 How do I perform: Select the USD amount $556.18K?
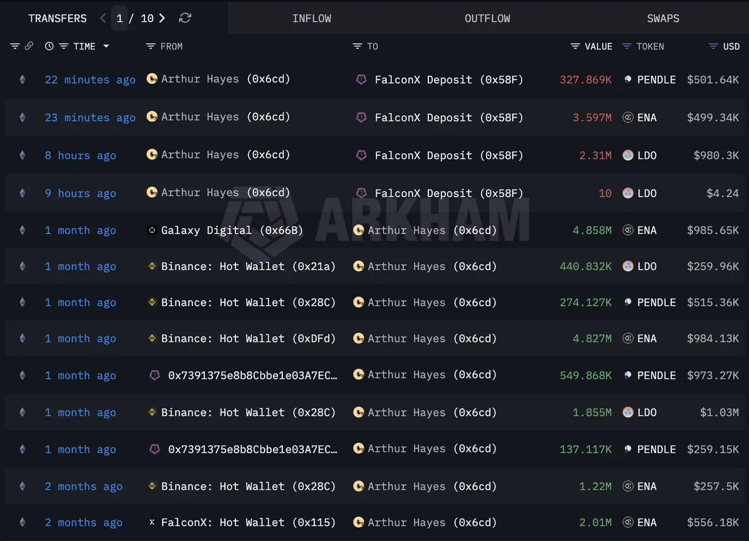pos(713,522)
